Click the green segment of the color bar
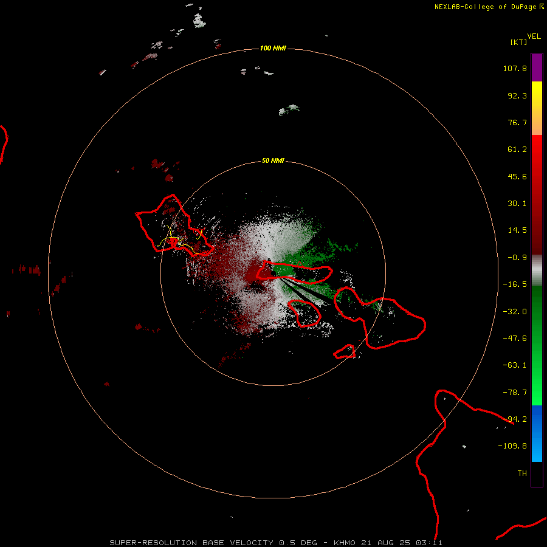Viewport: 547px width, 547px height. 537,345
